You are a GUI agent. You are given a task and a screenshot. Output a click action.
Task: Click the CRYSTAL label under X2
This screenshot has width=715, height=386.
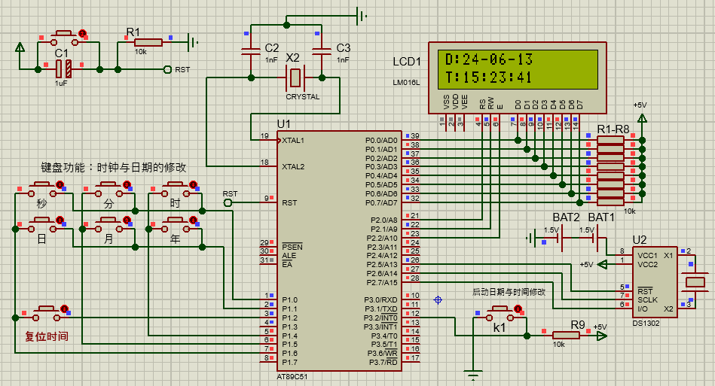[302, 96]
